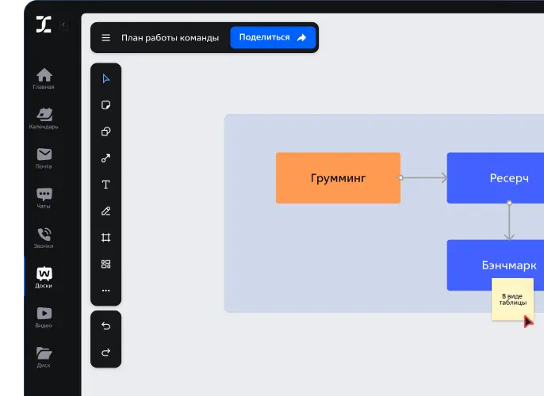Open the Доски boards section

coord(44,277)
